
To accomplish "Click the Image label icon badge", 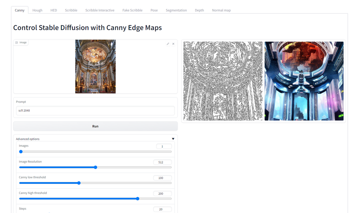I will click(x=21, y=42).
